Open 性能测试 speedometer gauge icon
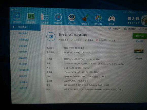 tap(58, 17)
